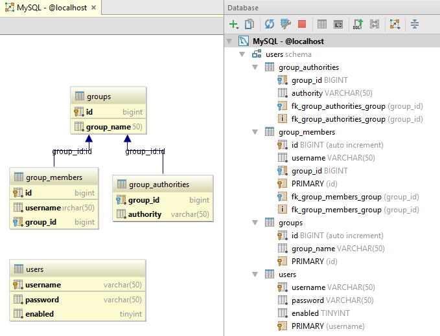Collapse the MySQL - @localhost tree node
Viewport: 440px width, 336px height.
[230, 41]
